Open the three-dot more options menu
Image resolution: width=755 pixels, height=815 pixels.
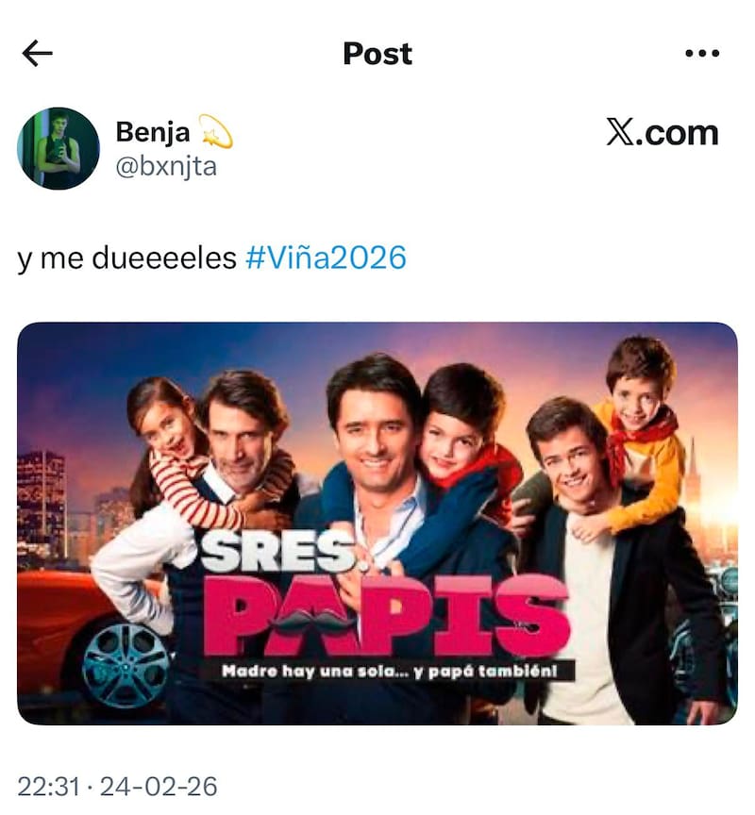pos(702,53)
